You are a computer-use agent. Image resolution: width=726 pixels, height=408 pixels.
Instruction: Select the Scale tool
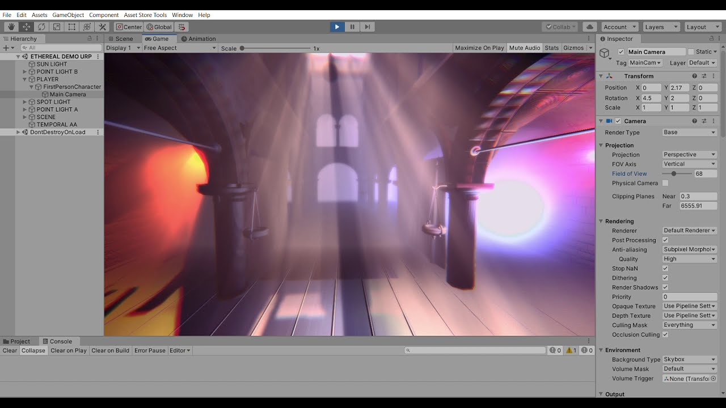57,27
